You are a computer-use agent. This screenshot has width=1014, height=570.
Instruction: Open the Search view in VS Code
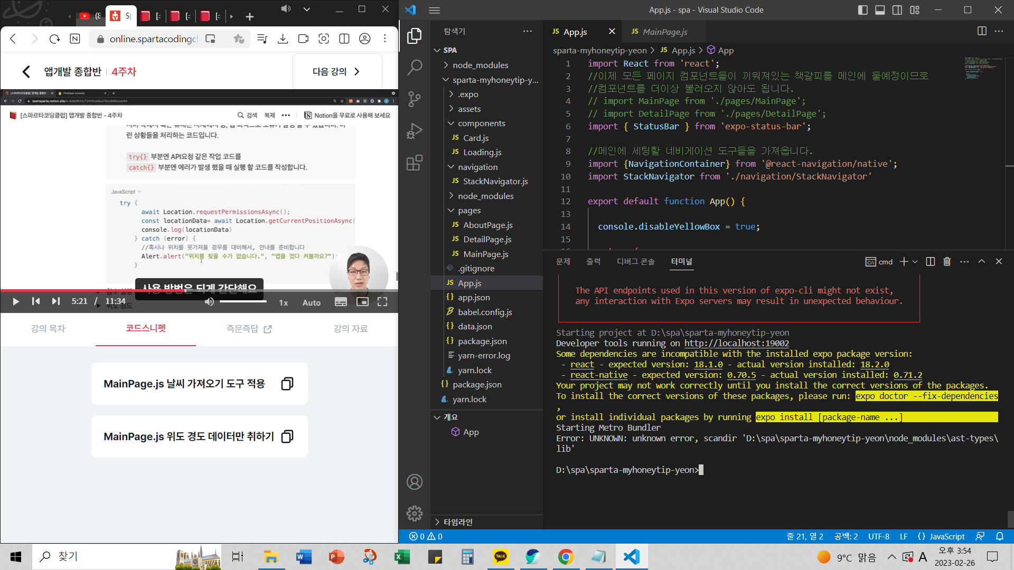415,67
